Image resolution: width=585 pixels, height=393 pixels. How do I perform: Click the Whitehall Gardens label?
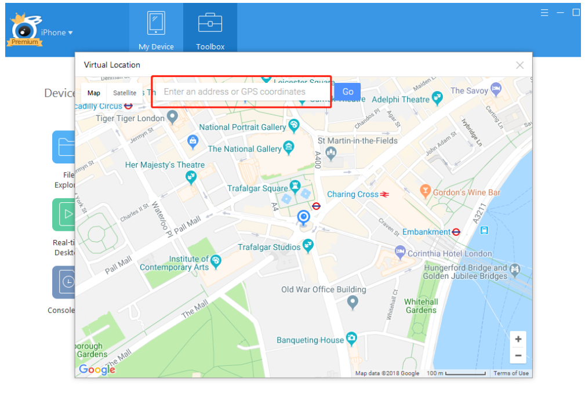(421, 306)
